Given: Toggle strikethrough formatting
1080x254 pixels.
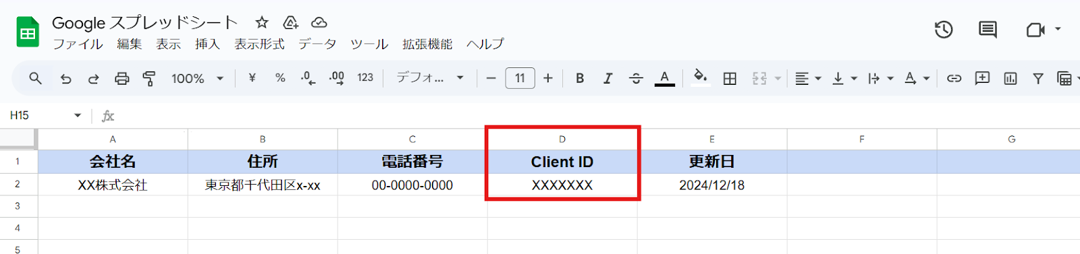Looking at the screenshot, I should point(636,78).
